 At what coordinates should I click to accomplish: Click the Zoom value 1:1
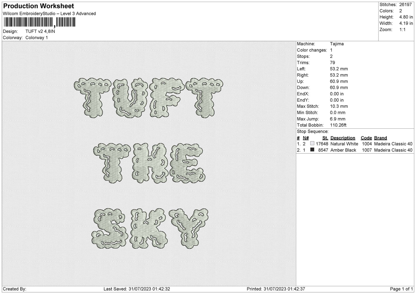pyautogui.click(x=402, y=30)
